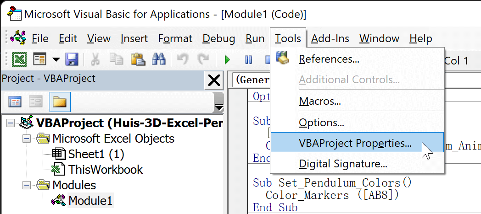Click the VBA menu bar system icon
The image size is (481, 214).
pyautogui.click(x=18, y=37)
